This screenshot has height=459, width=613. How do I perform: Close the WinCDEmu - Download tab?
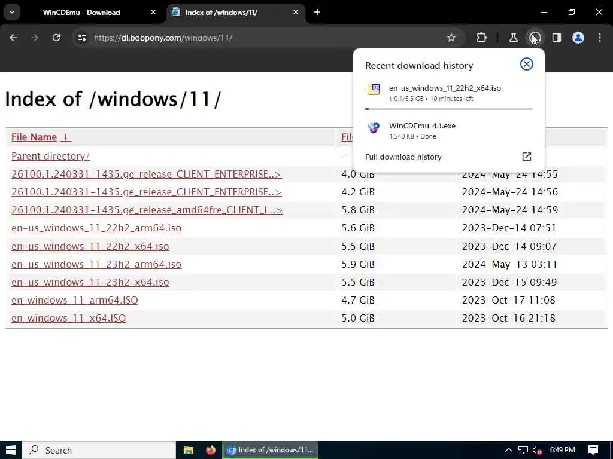tap(153, 12)
